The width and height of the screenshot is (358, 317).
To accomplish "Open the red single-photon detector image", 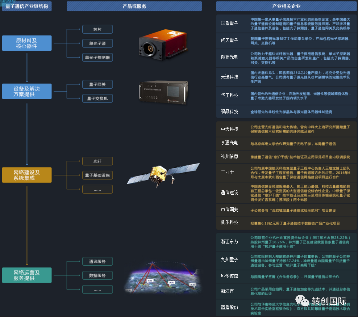I will click(163, 45).
